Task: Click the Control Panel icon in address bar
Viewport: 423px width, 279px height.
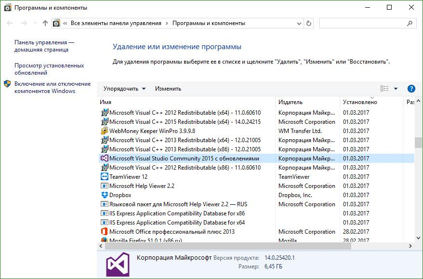Action: pyautogui.click(x=56, y=23)
